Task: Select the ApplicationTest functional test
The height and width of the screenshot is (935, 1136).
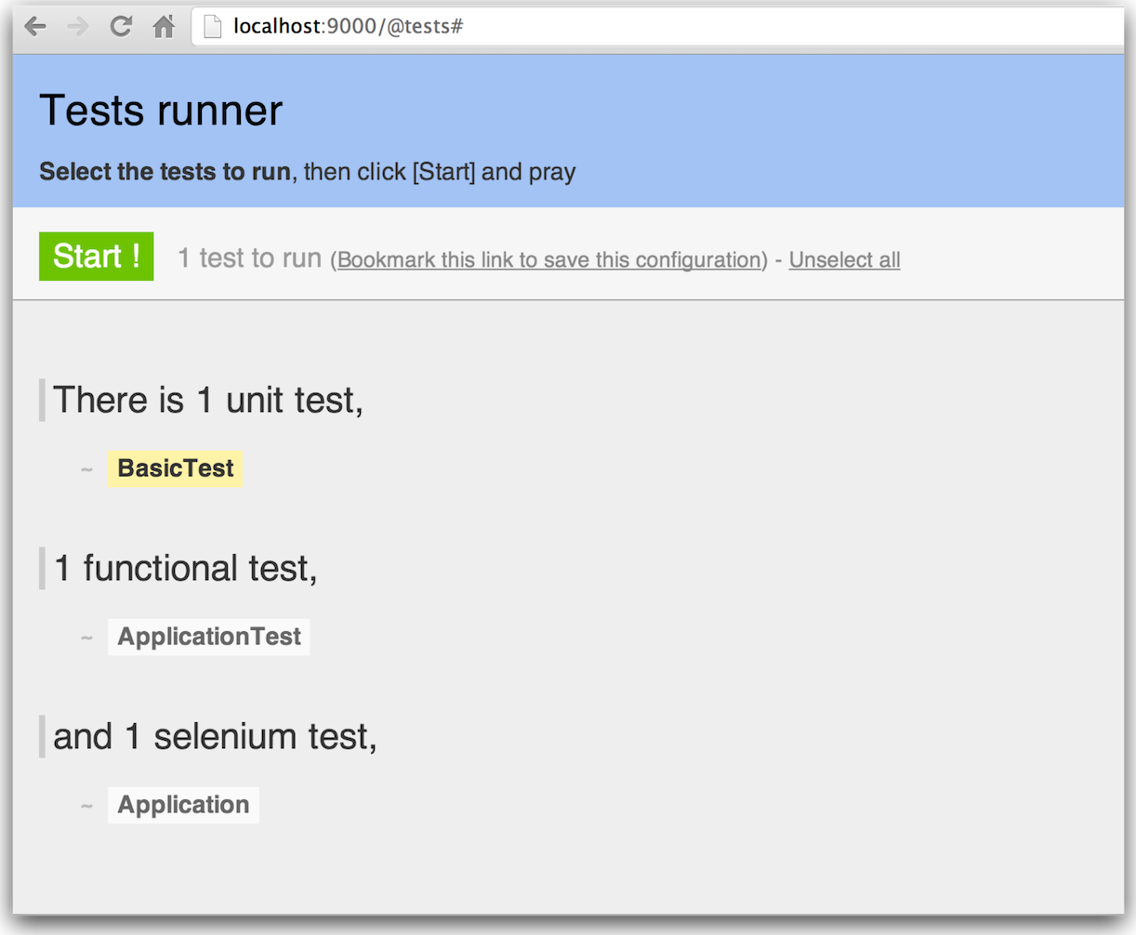Action: pyautogui.click(x=208, y=637)
